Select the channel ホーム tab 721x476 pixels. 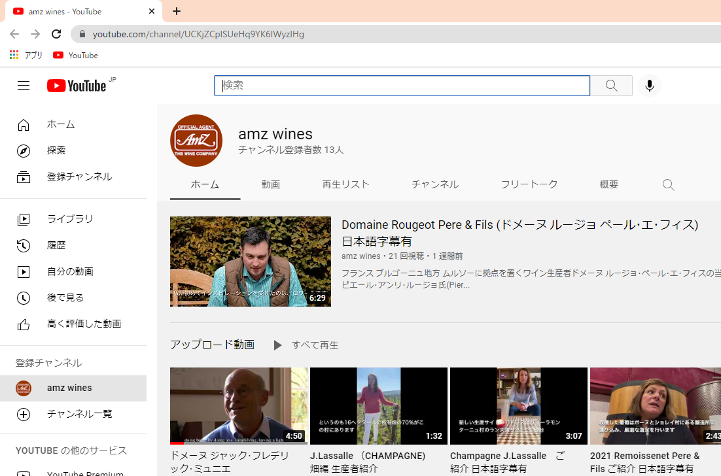(x=205, y=184)
